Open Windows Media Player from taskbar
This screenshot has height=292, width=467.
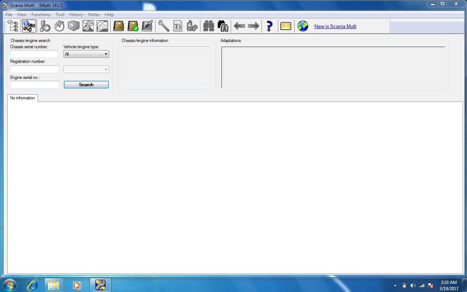[77, 285]
